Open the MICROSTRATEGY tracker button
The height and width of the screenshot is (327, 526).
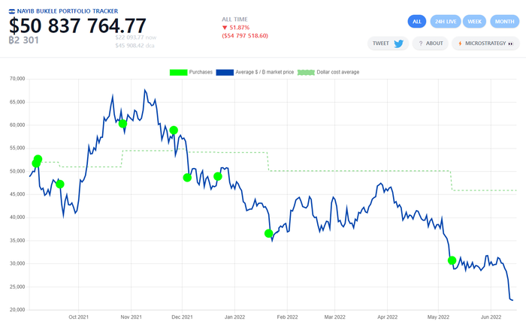[485, 43]
